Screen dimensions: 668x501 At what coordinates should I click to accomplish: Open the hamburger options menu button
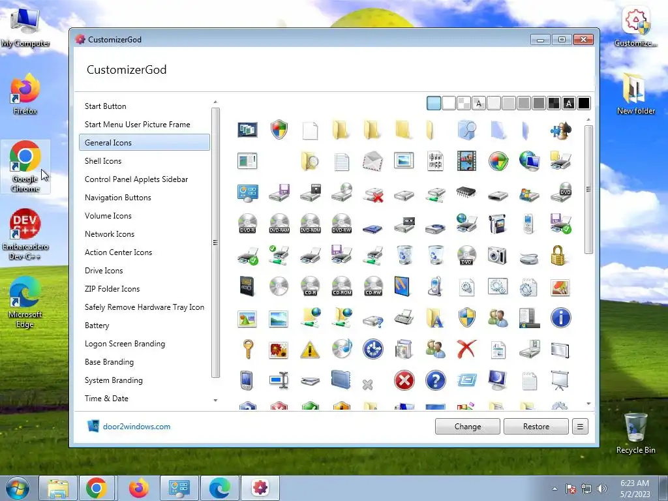pyautogui.click(x=580, y=427)
